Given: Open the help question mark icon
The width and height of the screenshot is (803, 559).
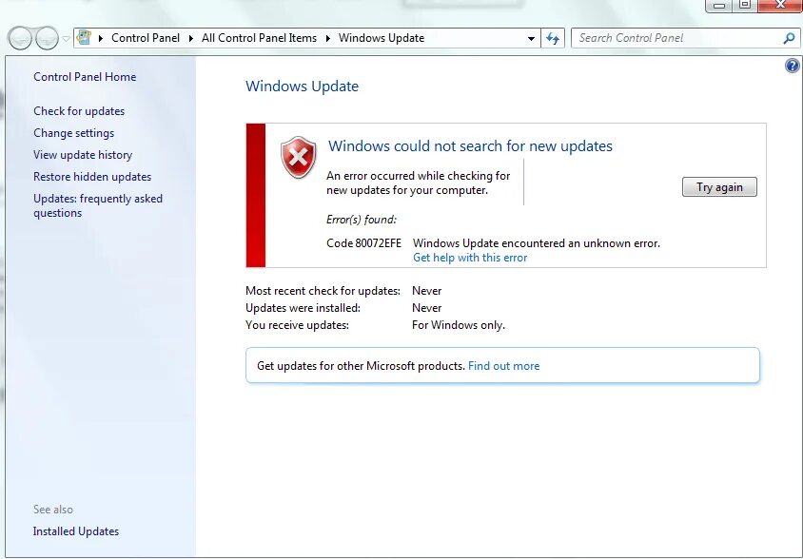Looking at the screenshot, I should click(x=793, y=66).
